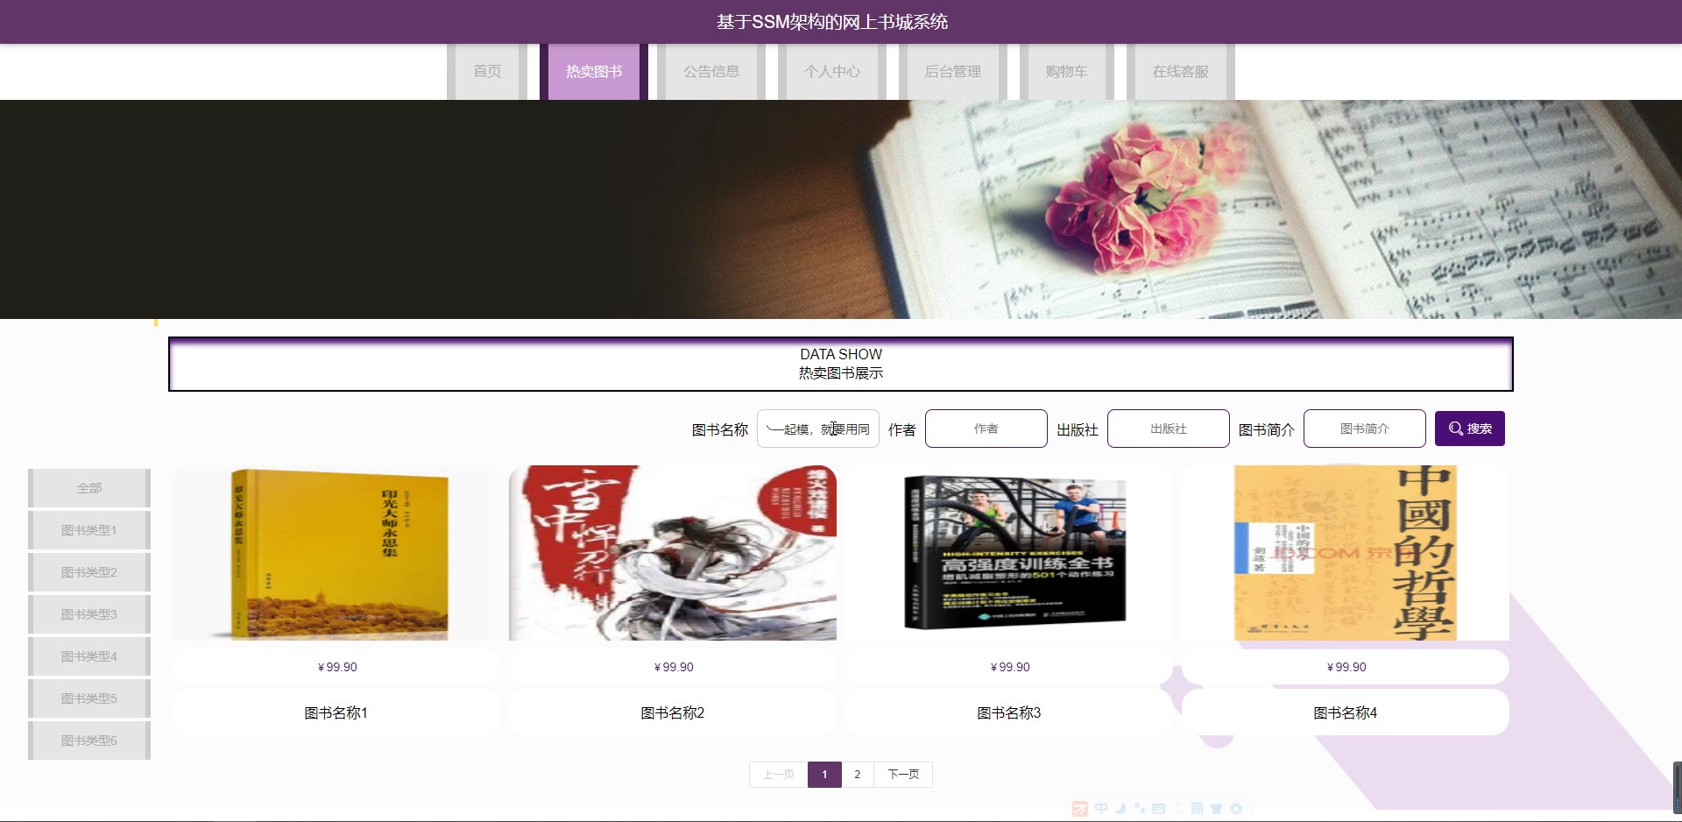Filter by 图书类型4 category
Image resolution: width=1682 pixels, height=822 pixels.
pyautogui.click(x=89, y=656)
